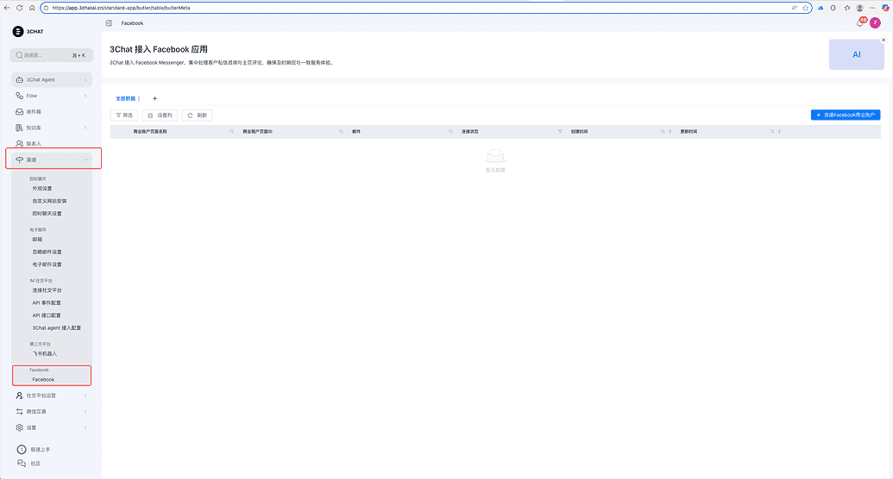Open the notification bell icon
This screenshot has width=893, height=479.
click(860, 22)
